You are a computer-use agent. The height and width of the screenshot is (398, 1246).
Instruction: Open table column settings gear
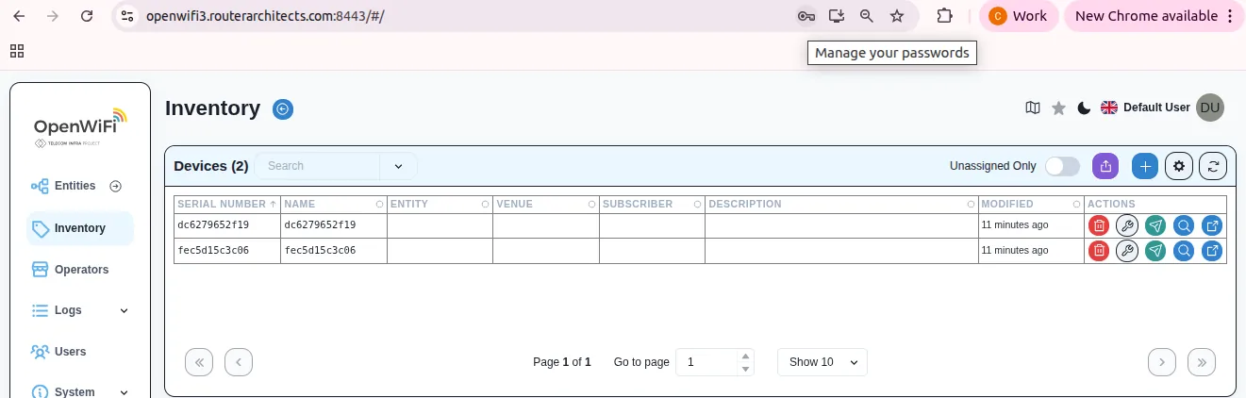1178,166
